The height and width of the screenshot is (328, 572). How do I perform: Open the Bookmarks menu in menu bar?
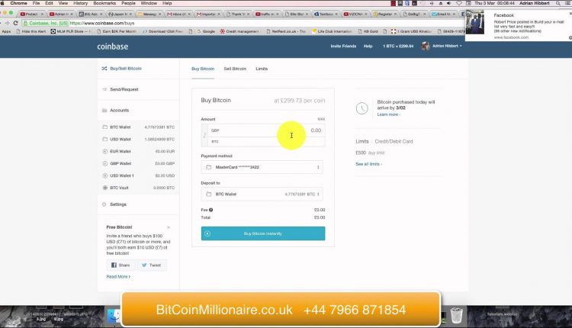[104, 3]
